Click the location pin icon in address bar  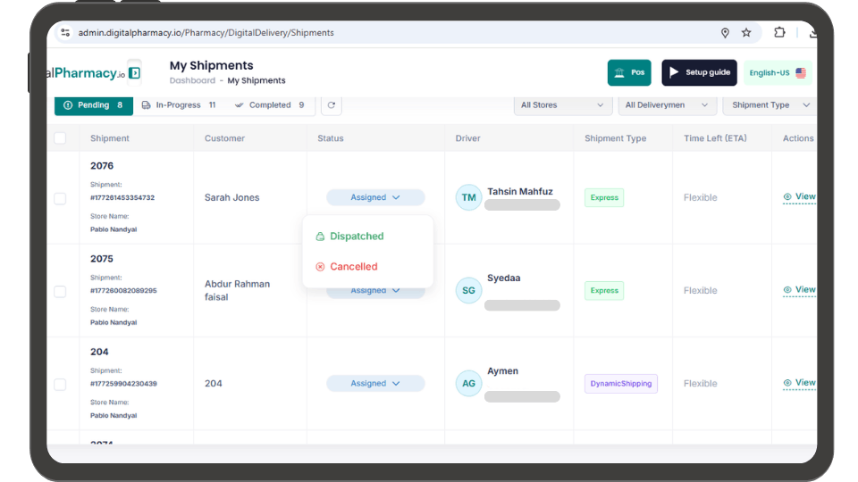pos(725,33)
